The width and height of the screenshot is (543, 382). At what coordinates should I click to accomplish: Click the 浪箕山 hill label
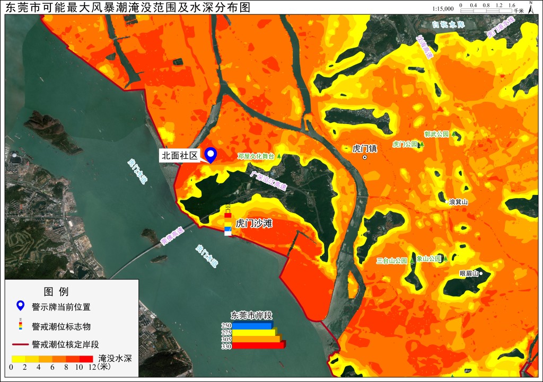pos(458,202)
